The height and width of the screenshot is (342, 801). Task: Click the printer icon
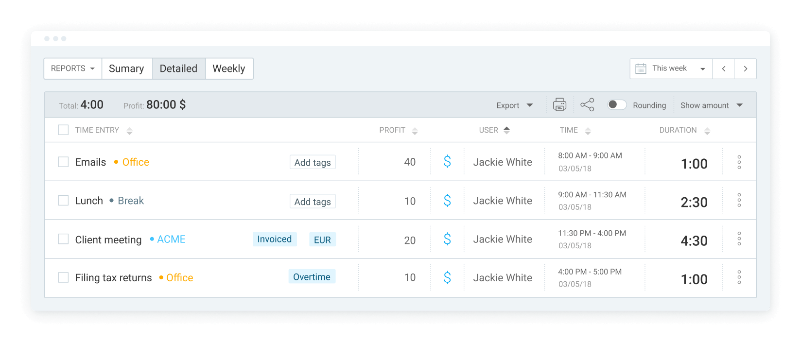click(559, 104)
